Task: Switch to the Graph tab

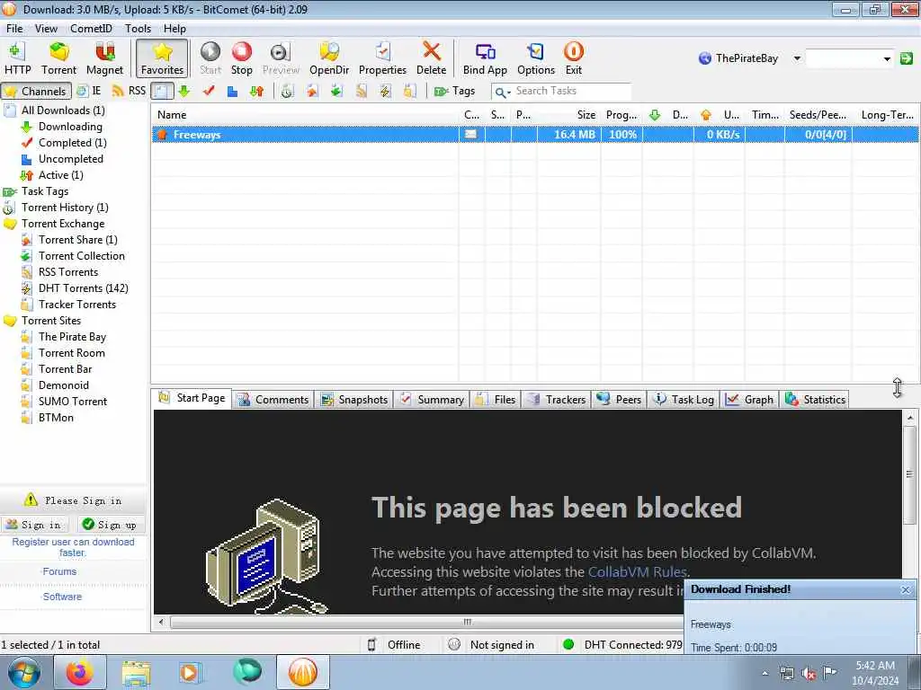Action: pos(749,400)
